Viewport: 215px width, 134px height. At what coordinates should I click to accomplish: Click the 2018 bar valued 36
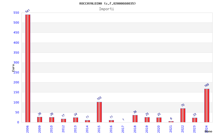135,119
